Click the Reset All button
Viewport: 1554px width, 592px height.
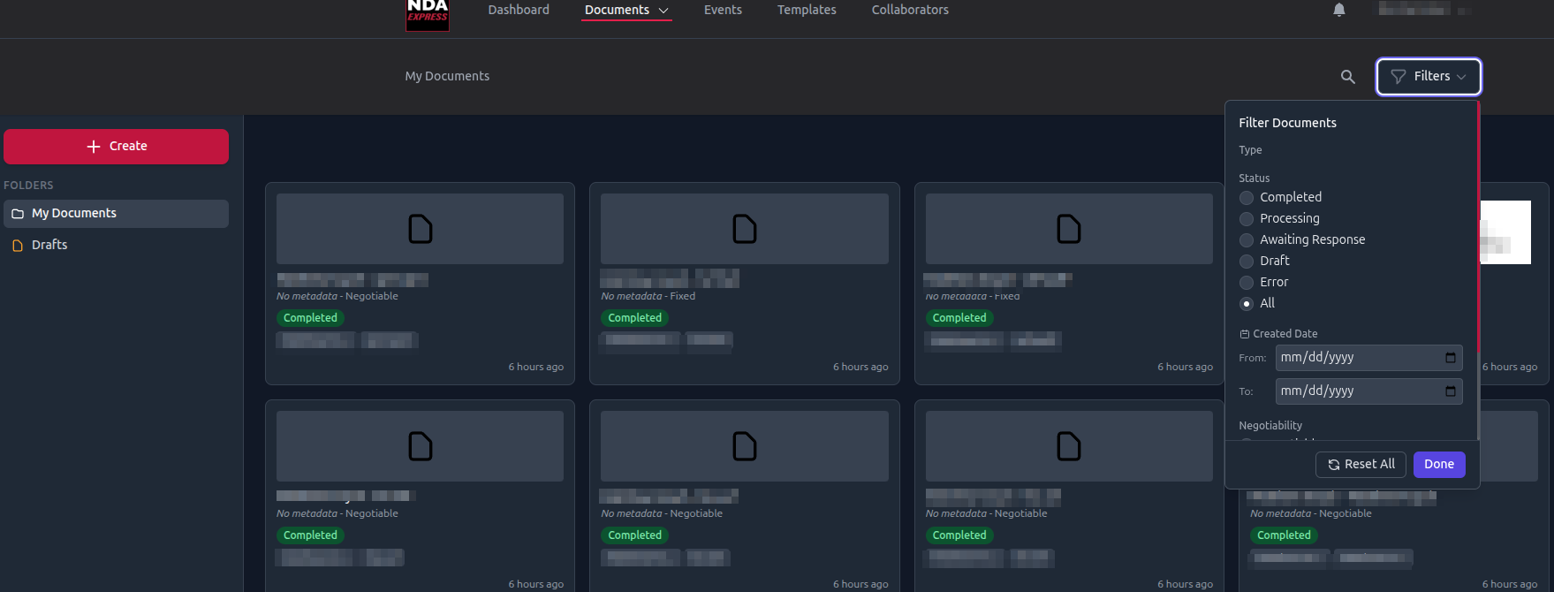1361,465
